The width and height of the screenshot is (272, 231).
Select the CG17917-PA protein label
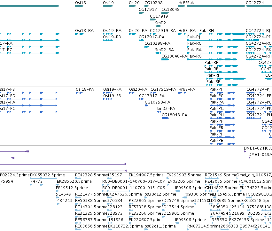tap(152, 96)
